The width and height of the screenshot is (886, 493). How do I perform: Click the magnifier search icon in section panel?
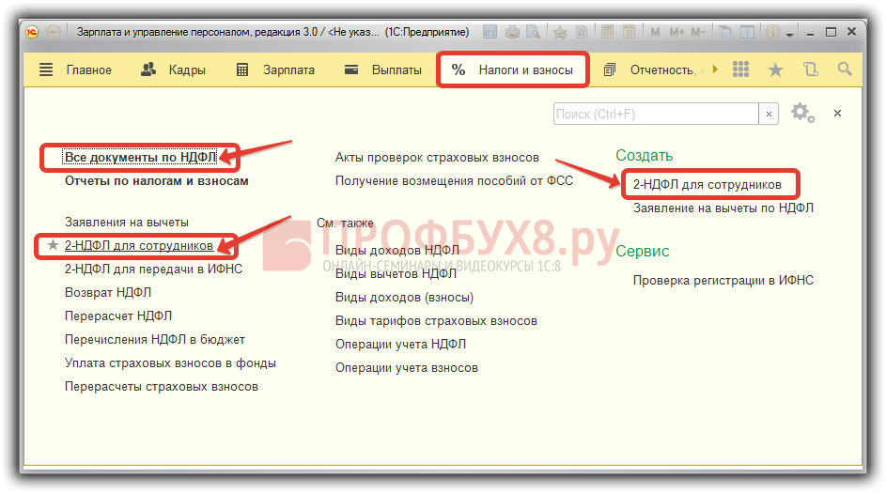[845, 69]
